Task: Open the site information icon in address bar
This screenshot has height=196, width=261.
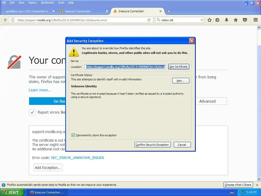Action: (x=13, y=20)
